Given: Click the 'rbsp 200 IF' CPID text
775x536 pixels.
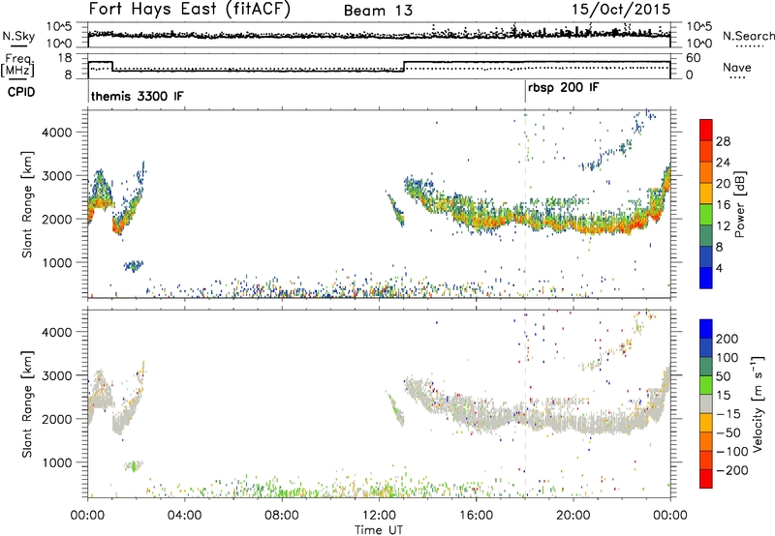Looking at the screenshot, I should pyautogui.click(x=564, y=88).
